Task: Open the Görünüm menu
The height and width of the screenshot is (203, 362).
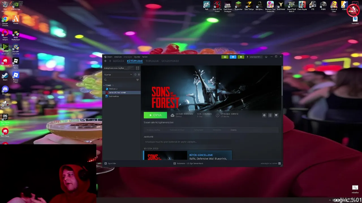Action: (x=118, y=57)
